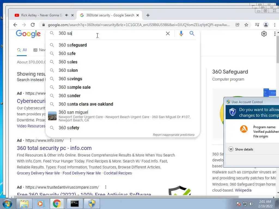Open Google quick settings gear
Screen dimensions: 279x209
[264, 34]
